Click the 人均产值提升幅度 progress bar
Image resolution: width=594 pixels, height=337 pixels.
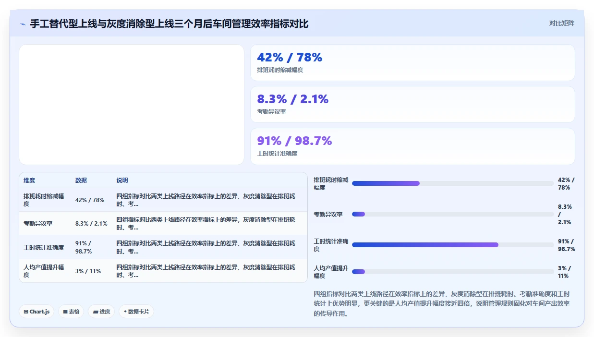453,272
